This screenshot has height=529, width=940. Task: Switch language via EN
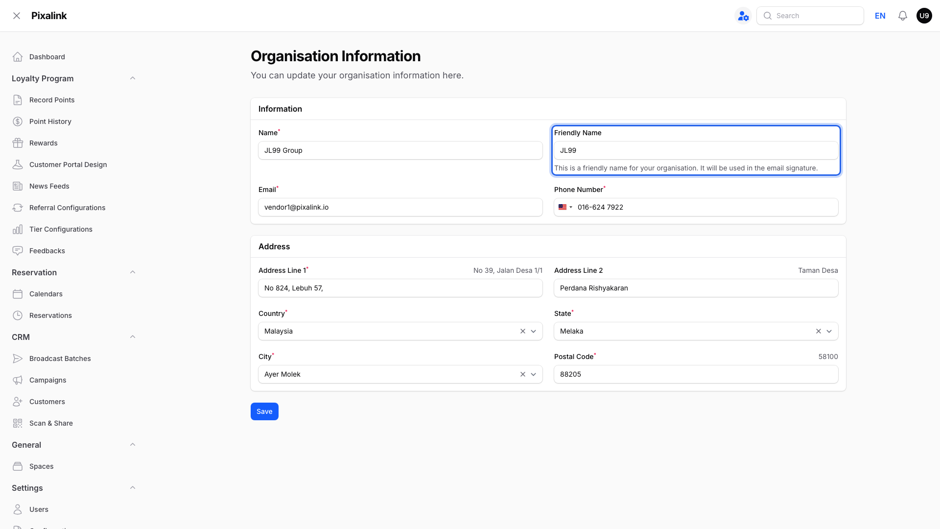click(880, 16)
